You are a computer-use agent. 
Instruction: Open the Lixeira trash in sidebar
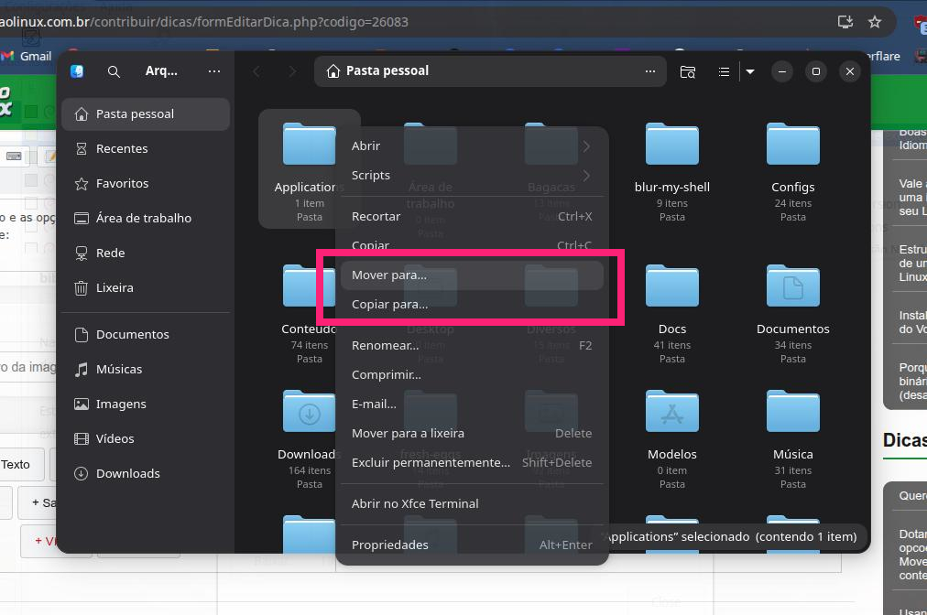[x=115, y=287]
